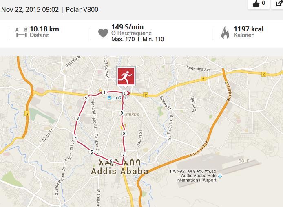Select kilometer marker 3 on route

point(77,118)
